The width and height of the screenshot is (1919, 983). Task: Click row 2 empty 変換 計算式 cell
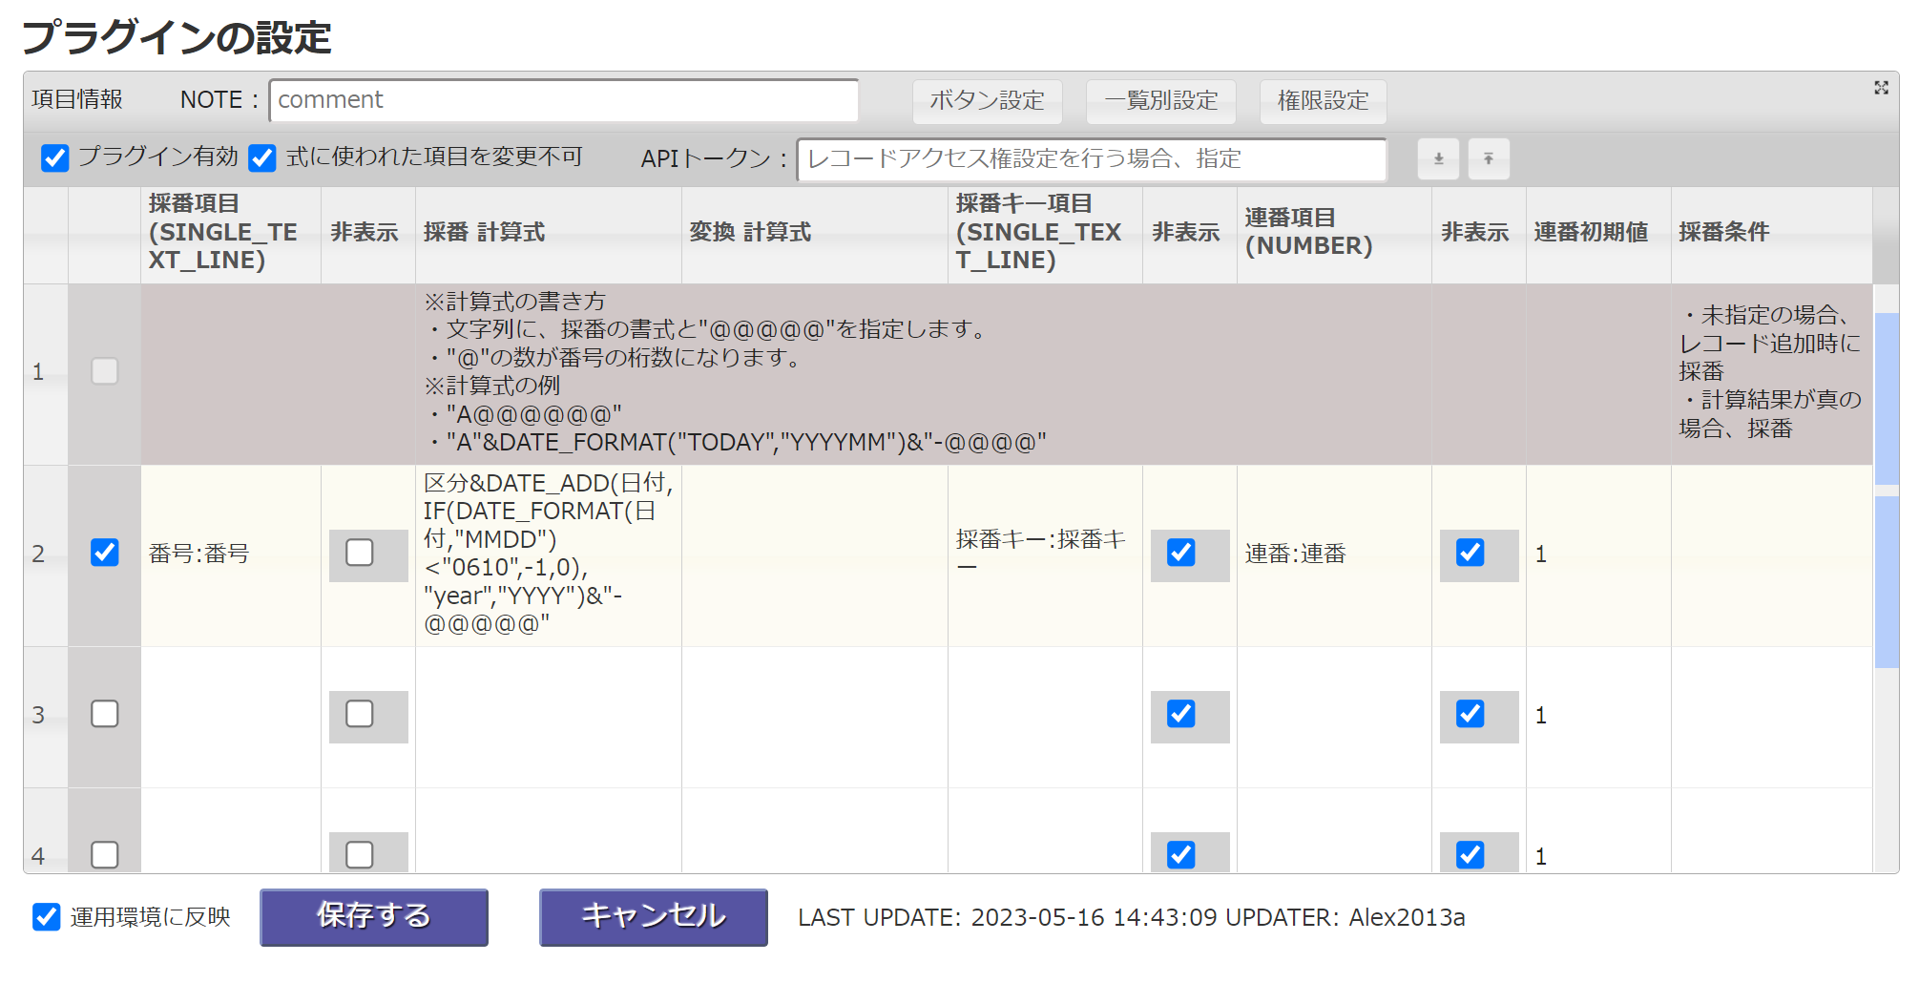pyautogui.click(x=815, y=554)
